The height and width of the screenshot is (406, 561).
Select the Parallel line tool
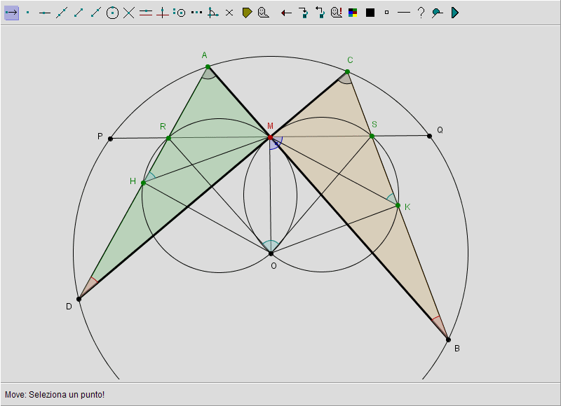[146, 13]
